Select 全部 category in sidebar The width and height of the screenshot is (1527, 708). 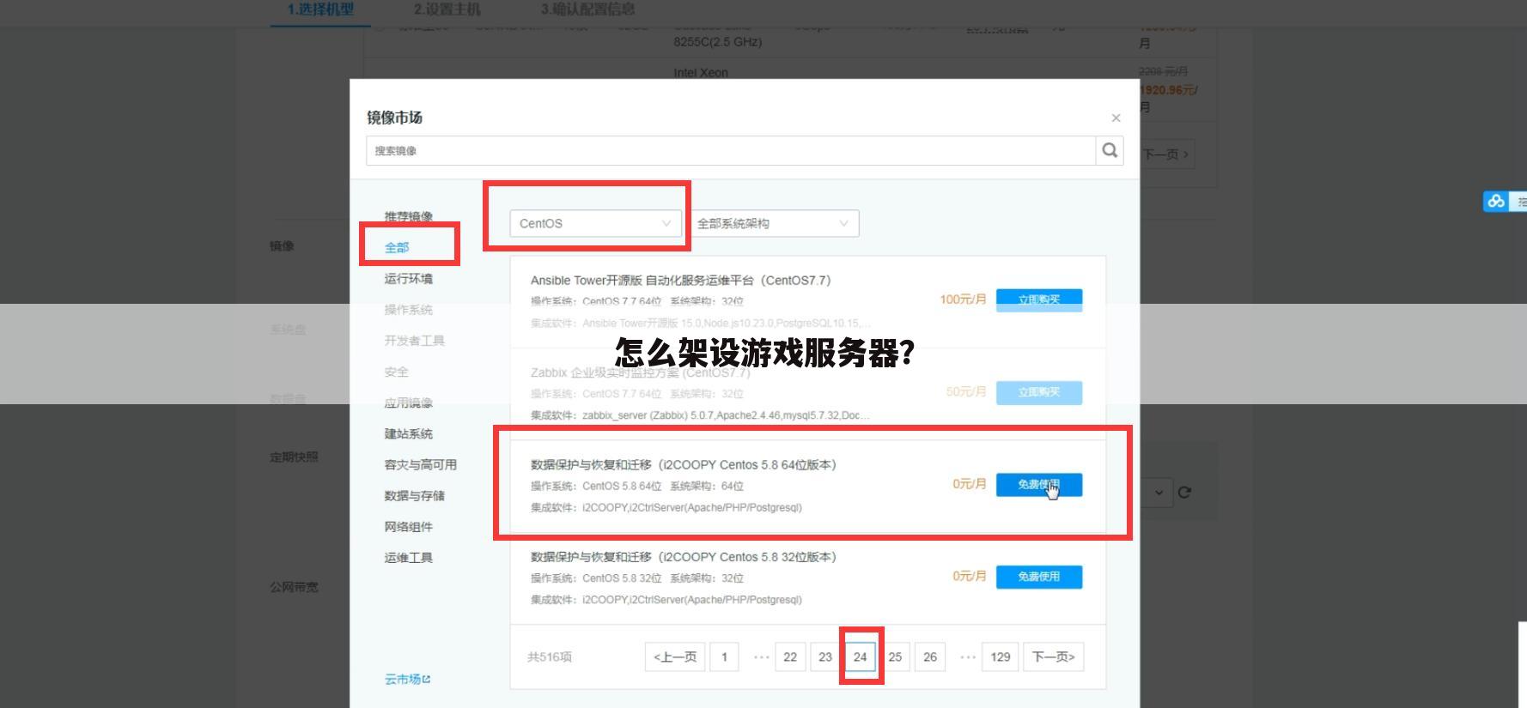tap(397, 247)
